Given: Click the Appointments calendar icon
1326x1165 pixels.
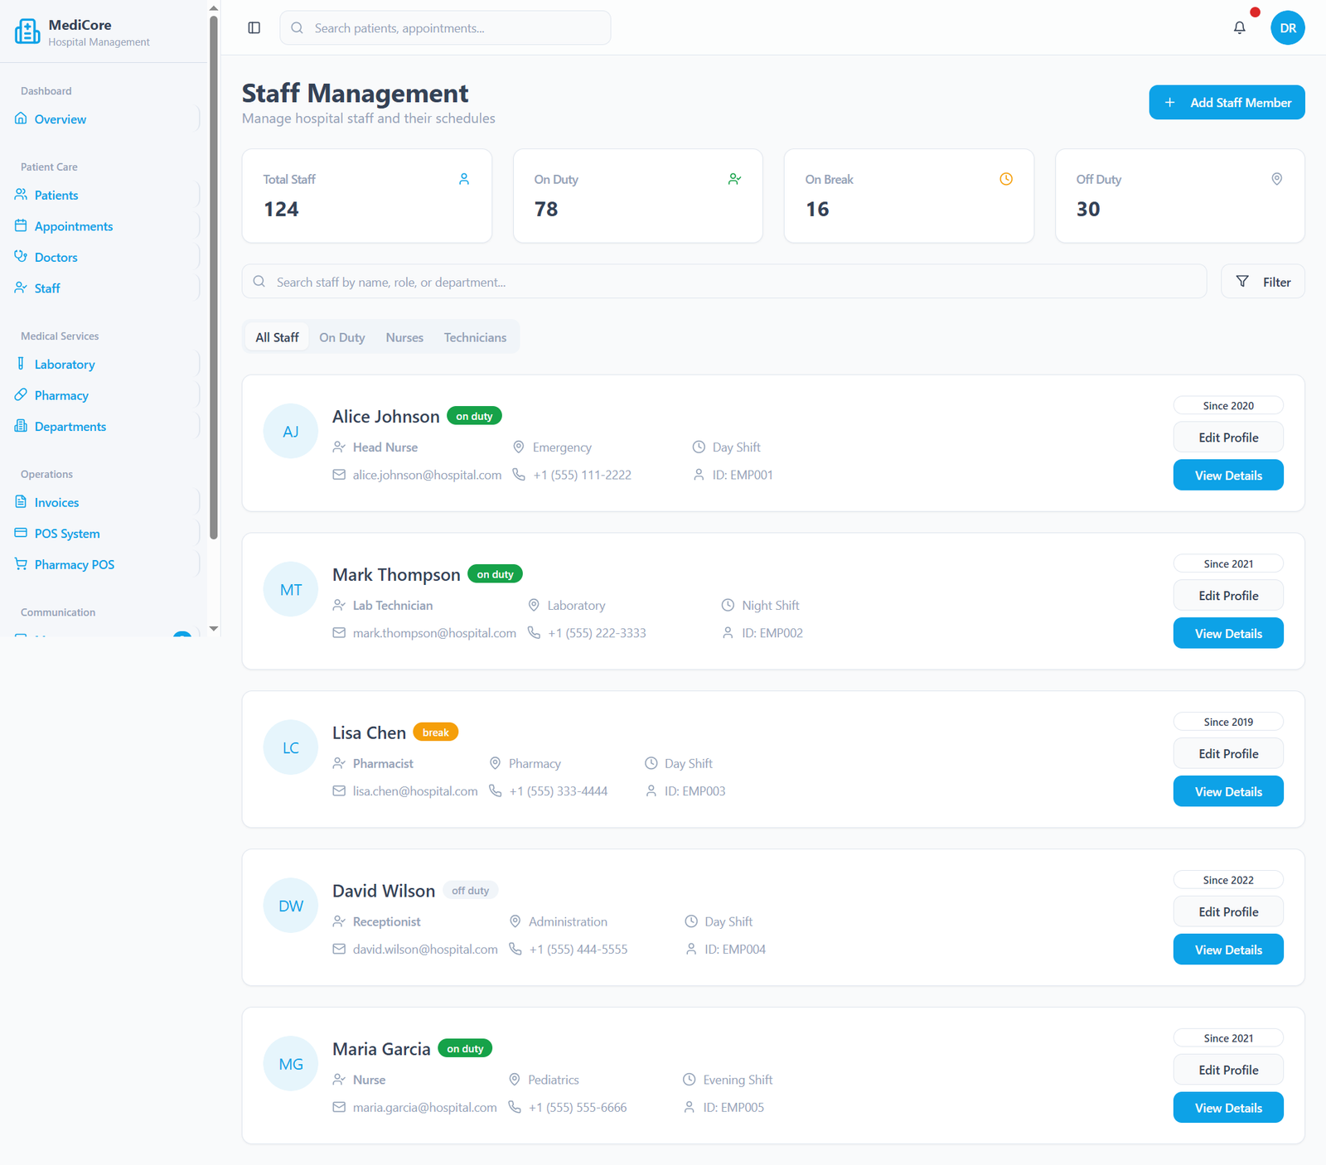Looking at the screenshot, I should (21, 225).
